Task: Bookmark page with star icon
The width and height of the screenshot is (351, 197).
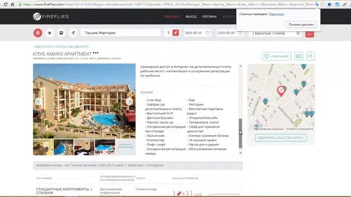Action: pyautogui.click(x=322, y=4)
